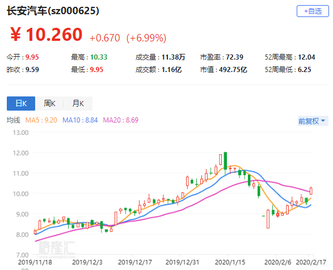Click the MA10 : 8.84 legend label
This screenshot has height=270, width=333.
(x=80, y=120)
